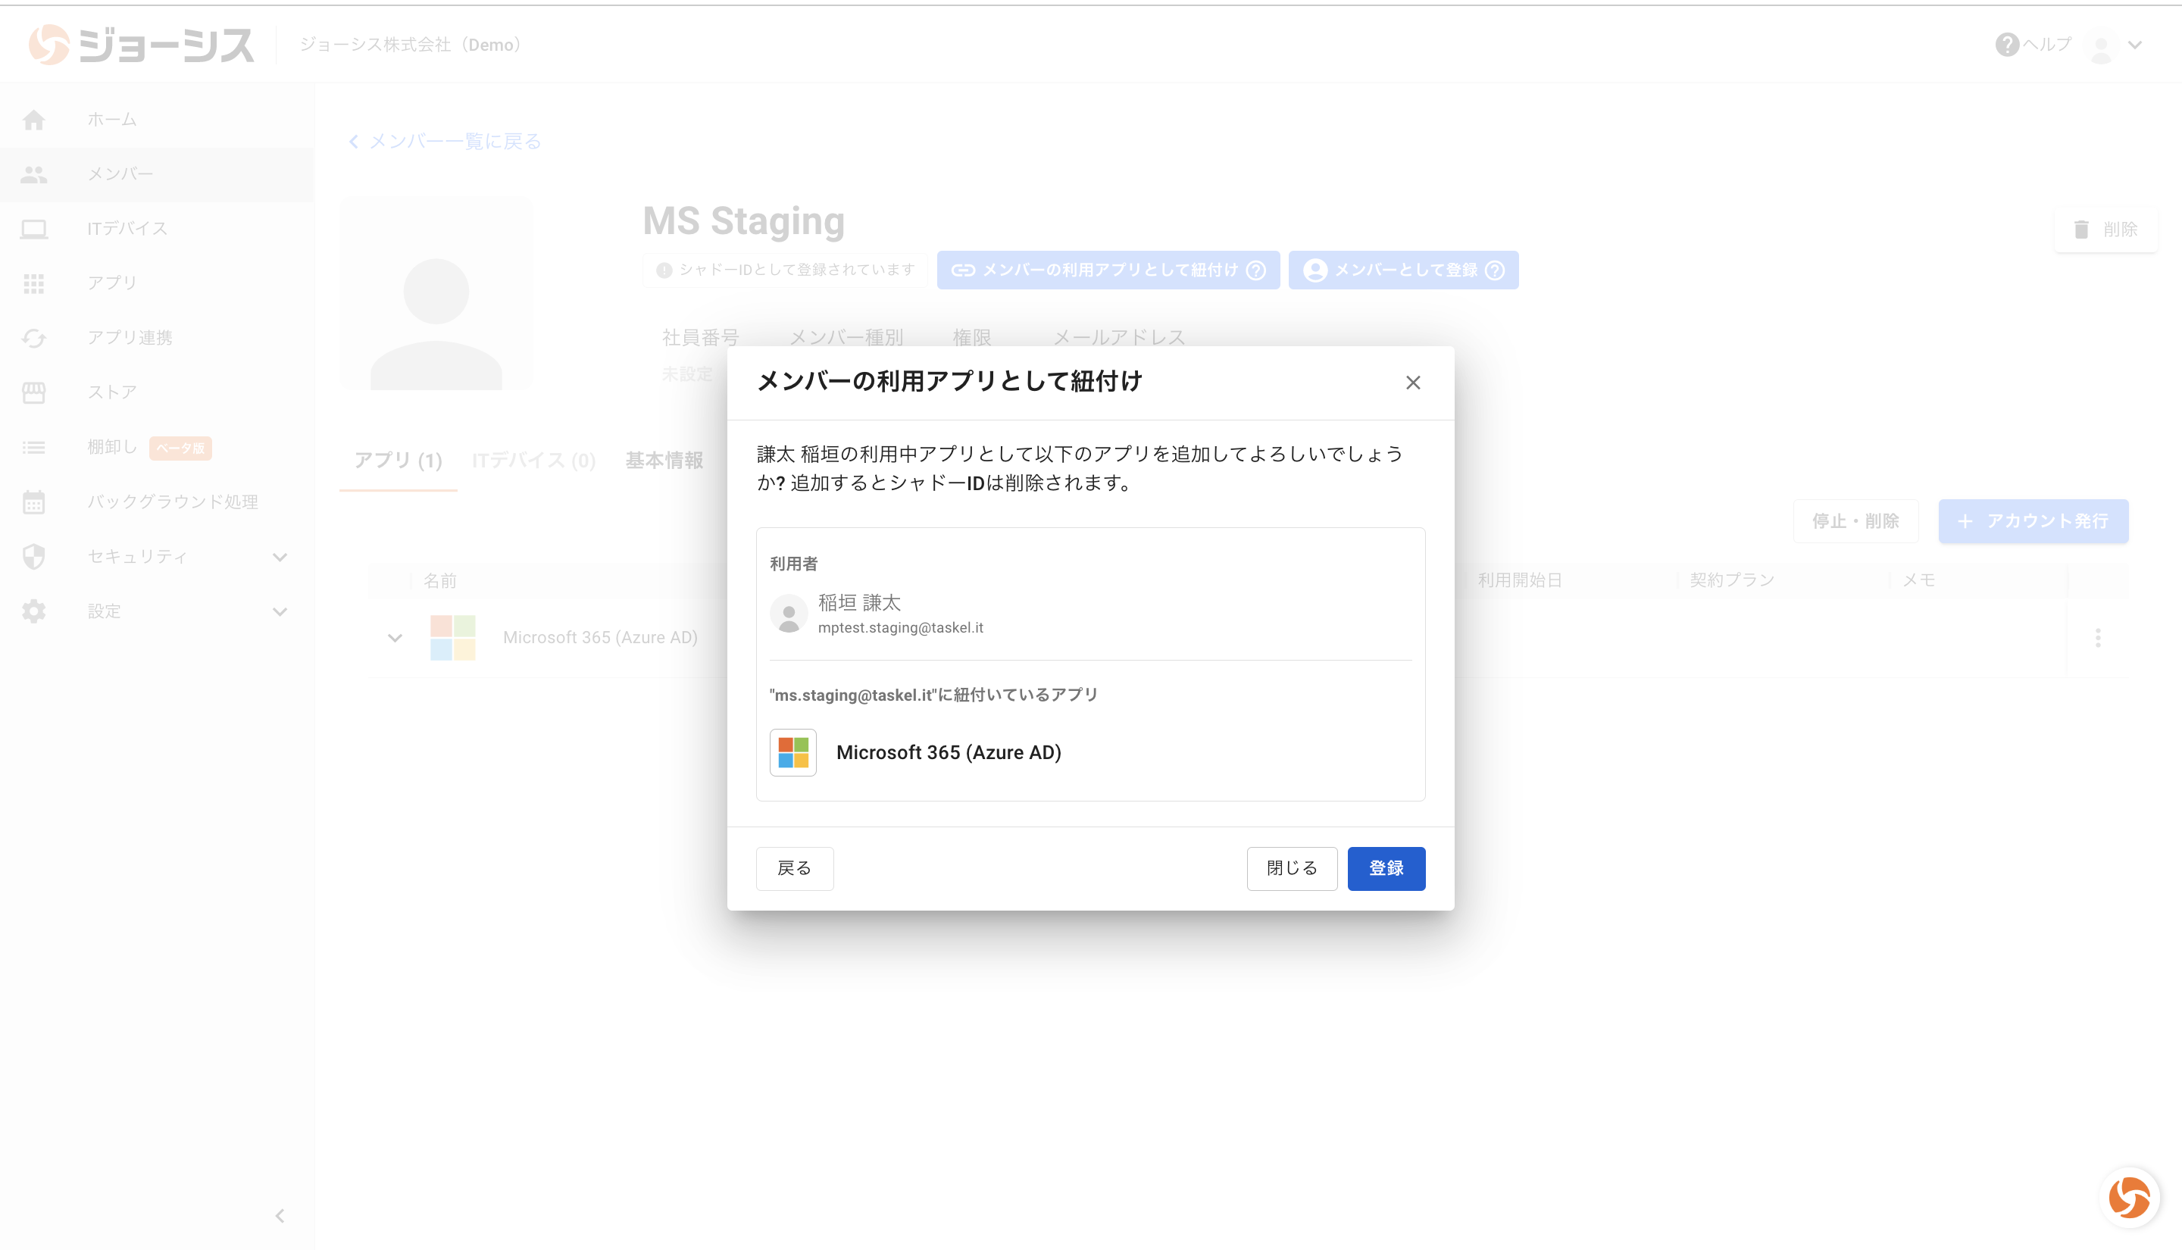Click the 削除 trash button
Image resolution: width=2182 pixels, height=1250 pixels.
[2105, 230]
